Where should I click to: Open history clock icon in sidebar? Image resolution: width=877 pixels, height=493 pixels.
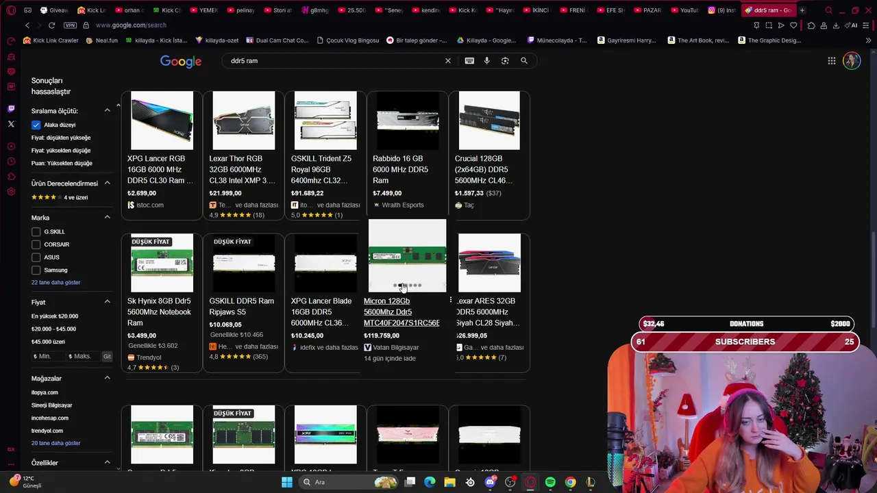[11, 162]
